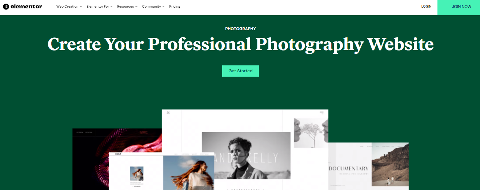Select the PHOTOGRAPHY category label

pos(240,29)
